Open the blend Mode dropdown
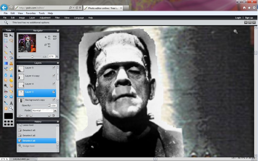The image size is (258, 161). pyautogui.click(x=44, y=111)
